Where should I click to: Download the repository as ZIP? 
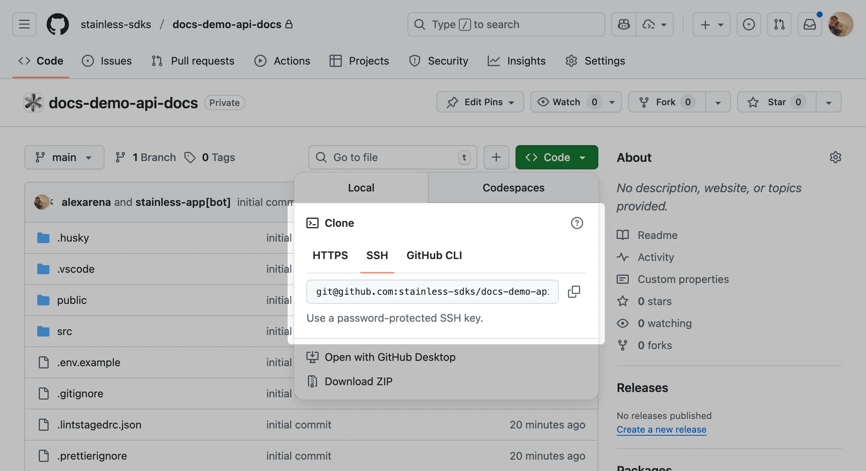click(358, 381)
